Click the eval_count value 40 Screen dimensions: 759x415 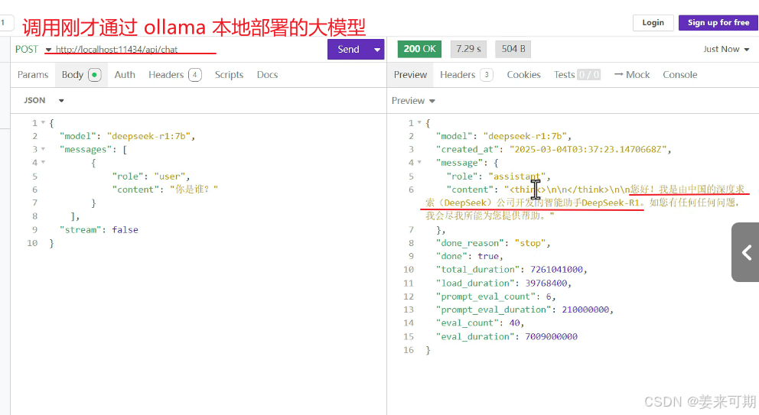coord(515,323)
